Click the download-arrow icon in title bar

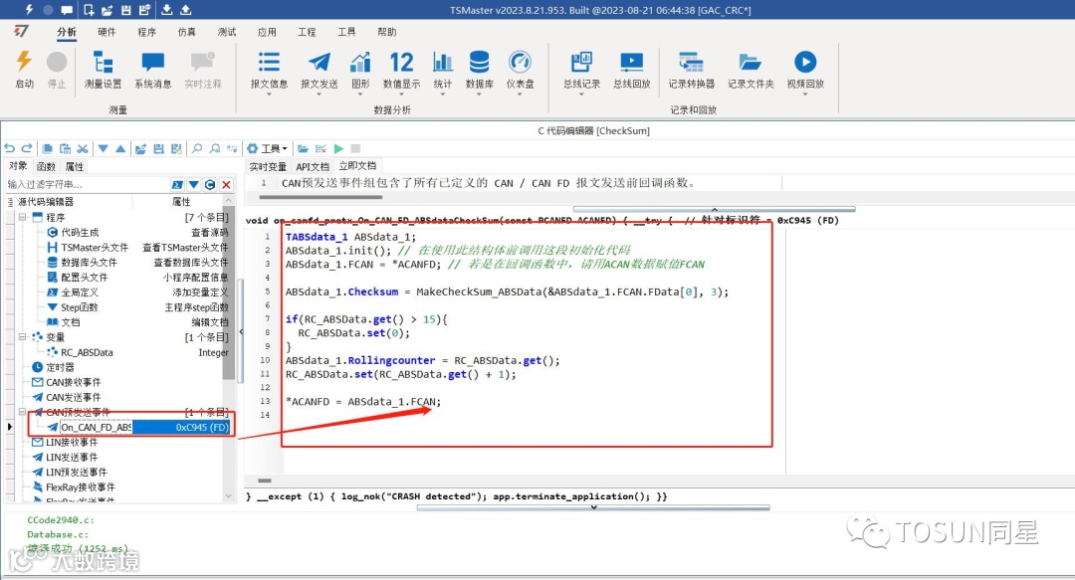click(x=166, y=10)
